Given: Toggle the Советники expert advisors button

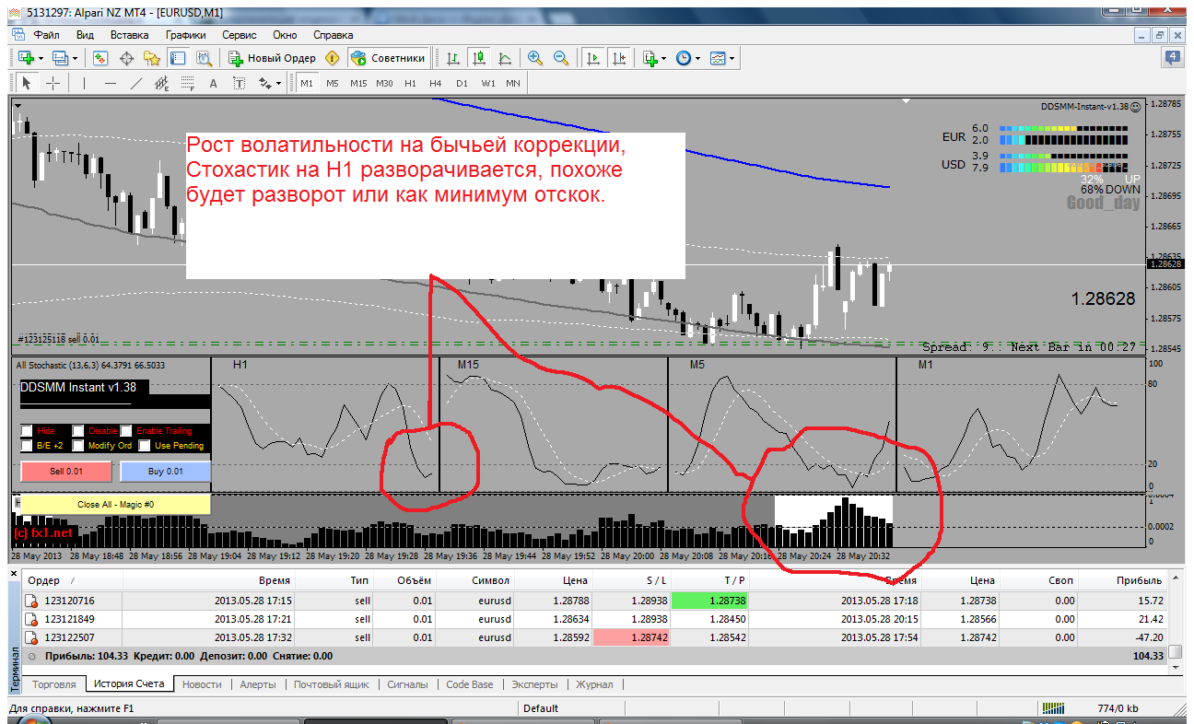Looking at the screenshot, I should click(389, 58).
